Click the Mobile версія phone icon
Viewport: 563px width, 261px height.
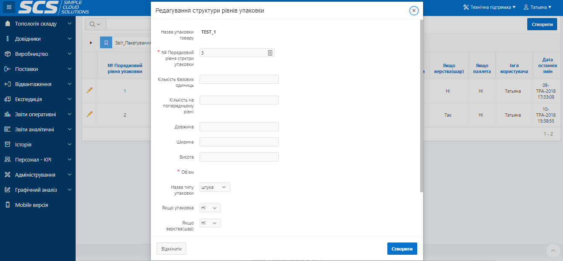coord(8,205)
